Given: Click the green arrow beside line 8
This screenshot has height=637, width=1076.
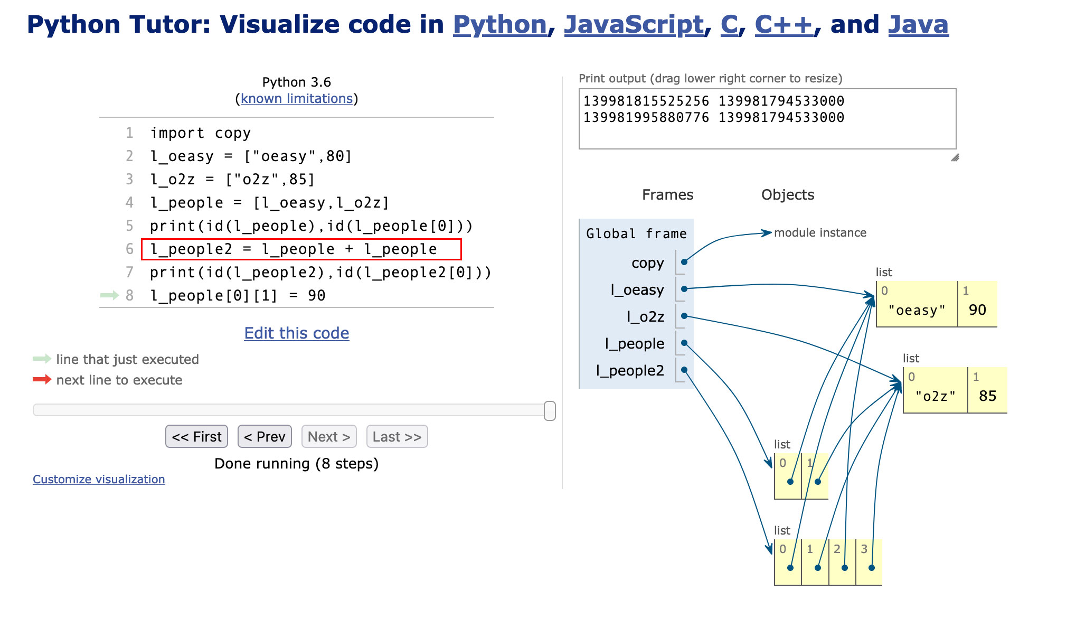Looking at the screenshot, I should coord(109,295).
